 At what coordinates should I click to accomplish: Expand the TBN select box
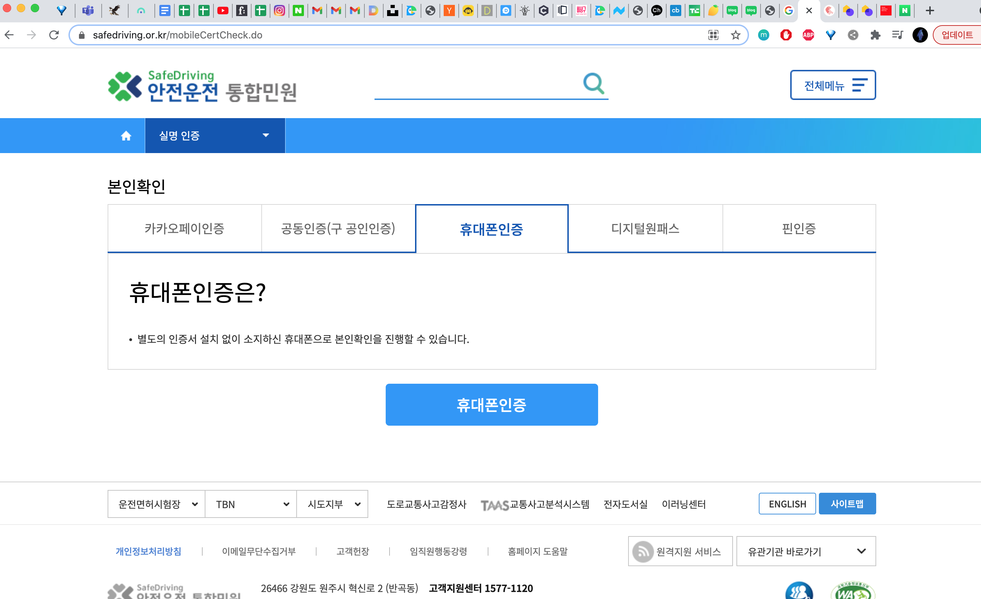[x=251, y=504]
